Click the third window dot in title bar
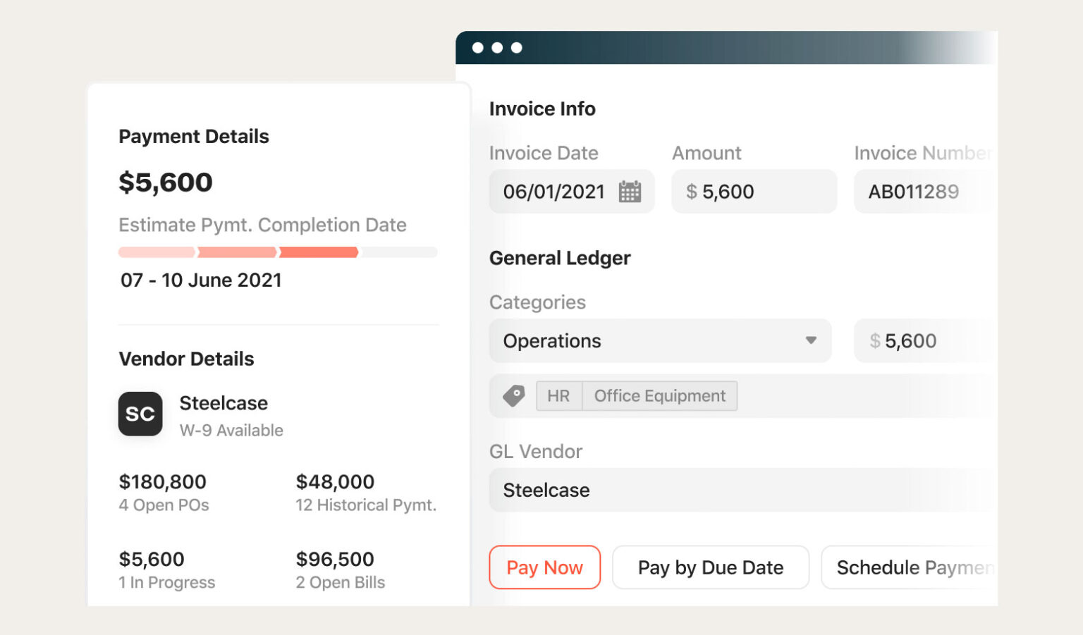Image resolution: width=1083 pixels, height=635 pixels. tap(518, 48)
